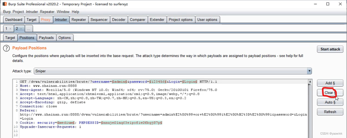Open the User options tab
Viewport: 347px width, 138px height.
point(207,19)
